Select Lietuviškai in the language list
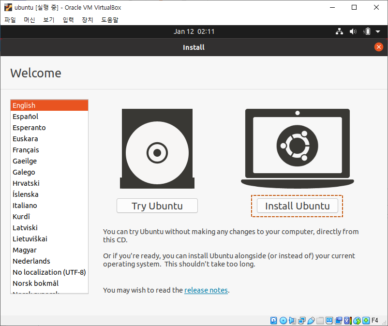 click(x=49, y=239)
